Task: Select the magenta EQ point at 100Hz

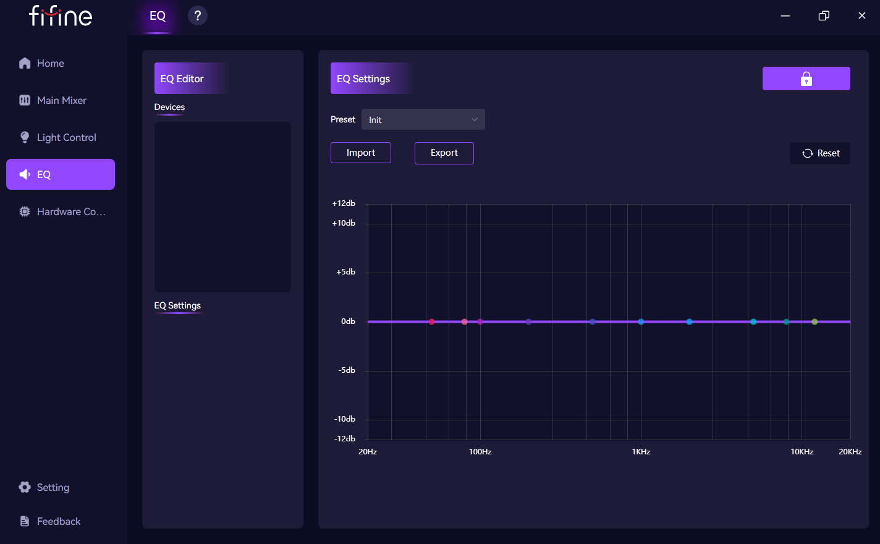Action: (480, 321)
